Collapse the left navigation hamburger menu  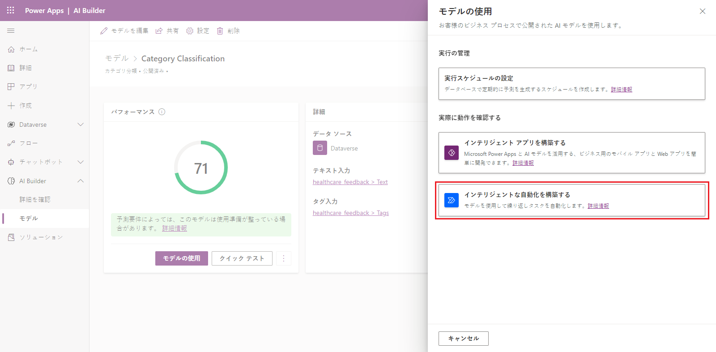point(11,30)
